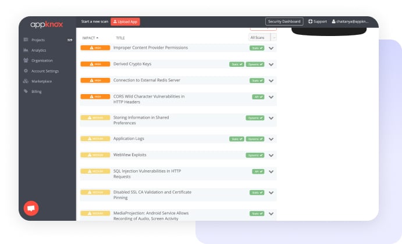
Task: Click the Account Settings gear icon
Action: [26, 71]
